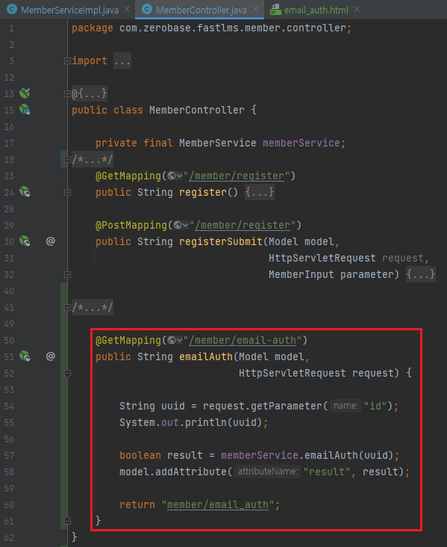Close the email_auth.html tab
447x547 pixels.
357,10
